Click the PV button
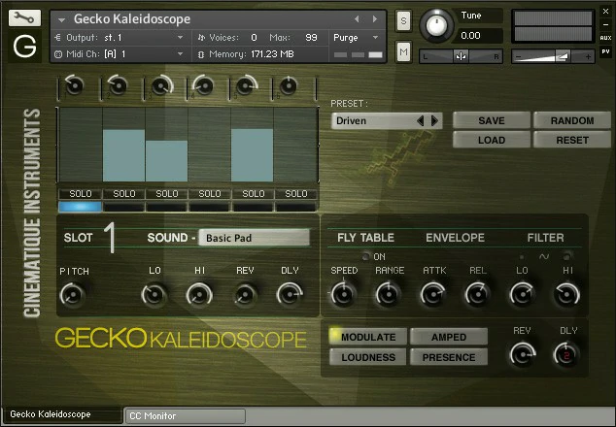 coord(605,51)
